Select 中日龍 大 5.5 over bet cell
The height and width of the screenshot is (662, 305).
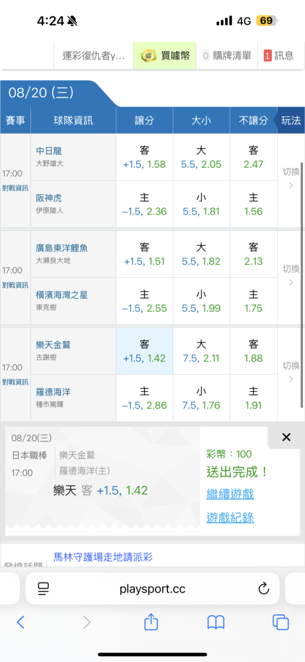pyautogui.click(x=201, y=157)
